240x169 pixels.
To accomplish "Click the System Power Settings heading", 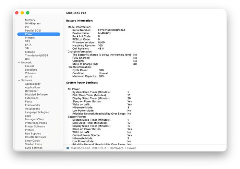I will (82, 83).
